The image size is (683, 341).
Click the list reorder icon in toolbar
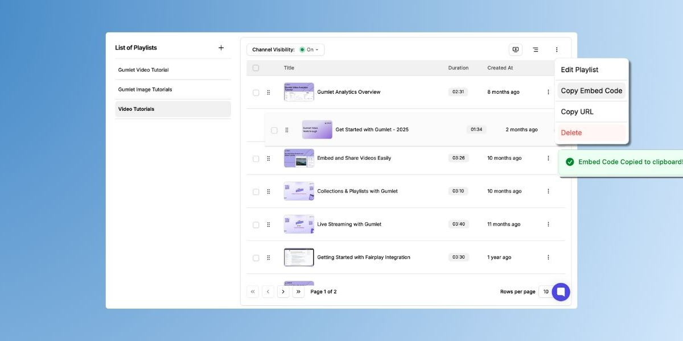pos(536,50)
